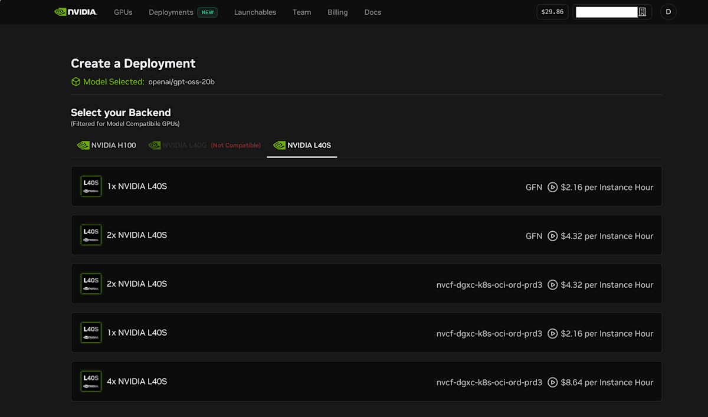Click the model cube icon
This screenshot has height=417, width=708.
(x=76, y=82)
